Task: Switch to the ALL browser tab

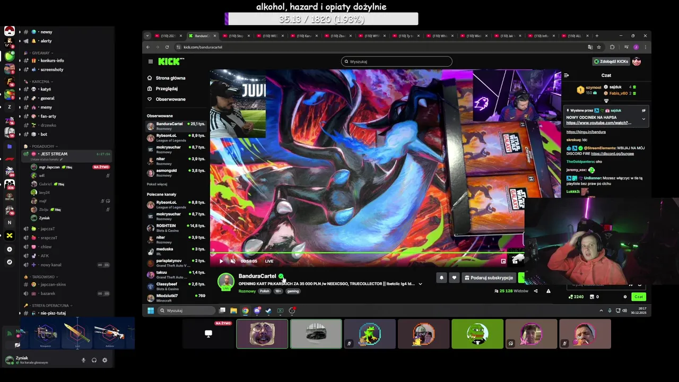Action: point(575,36)
